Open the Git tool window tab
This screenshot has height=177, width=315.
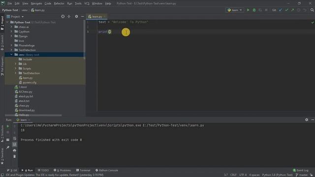point(12,170)
